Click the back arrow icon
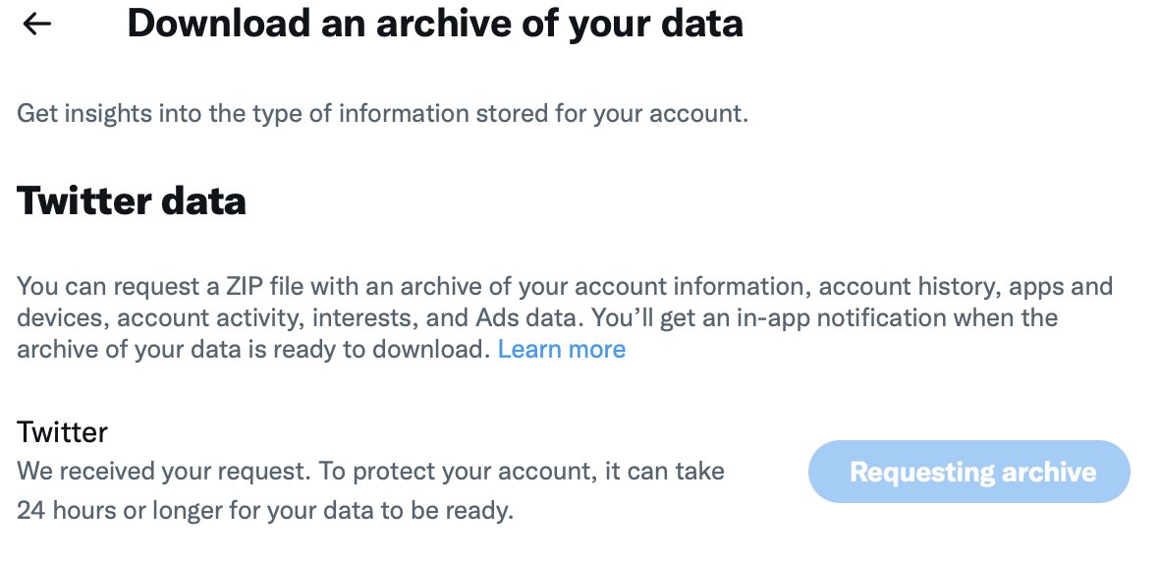The height and width of the screenshot is (562, 1159). click(x=37, y=25)
